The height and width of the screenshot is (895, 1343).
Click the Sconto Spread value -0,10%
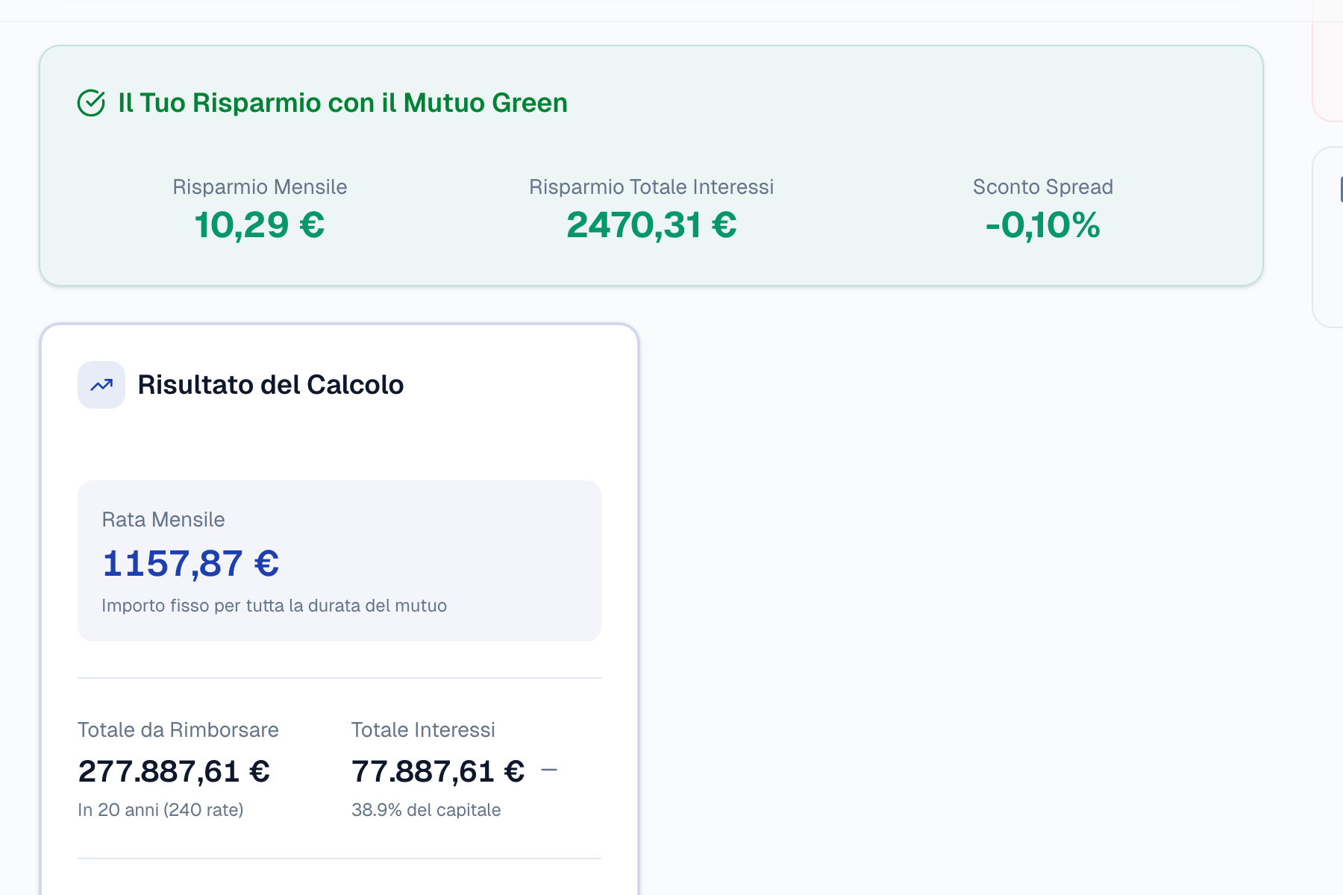1042,224
